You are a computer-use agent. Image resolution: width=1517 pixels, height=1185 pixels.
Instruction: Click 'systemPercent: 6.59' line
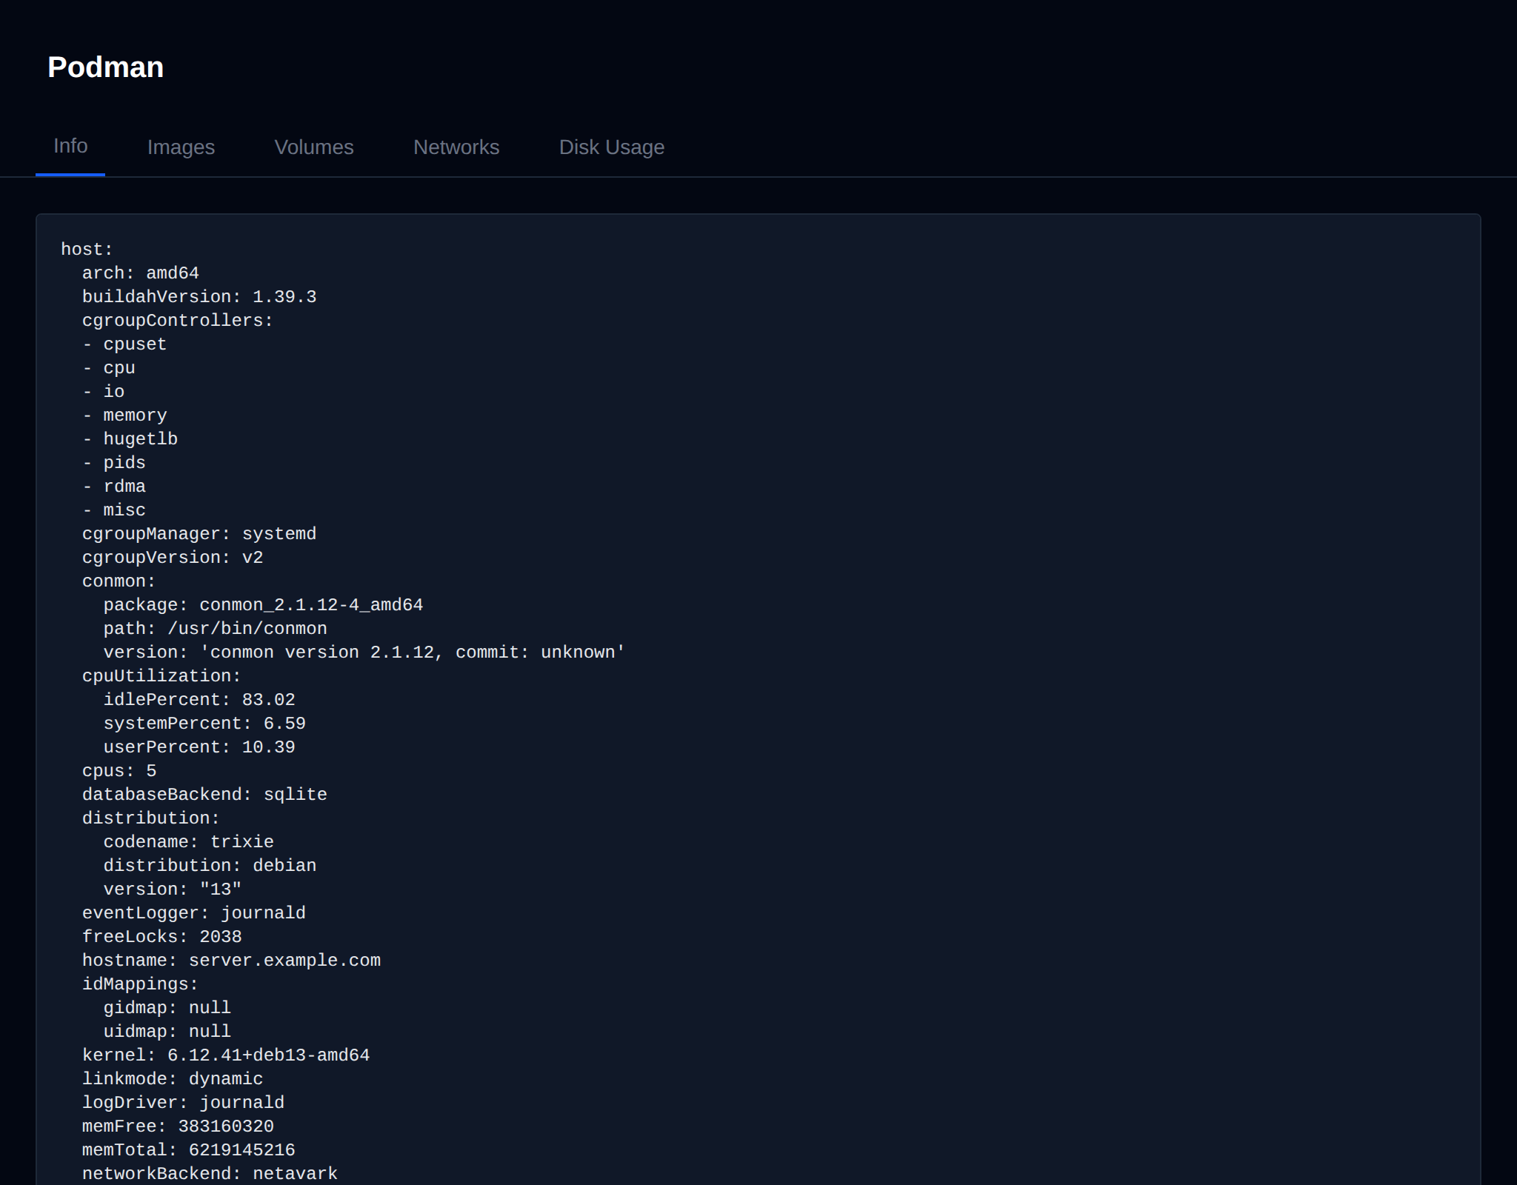[x=205, y=724]
